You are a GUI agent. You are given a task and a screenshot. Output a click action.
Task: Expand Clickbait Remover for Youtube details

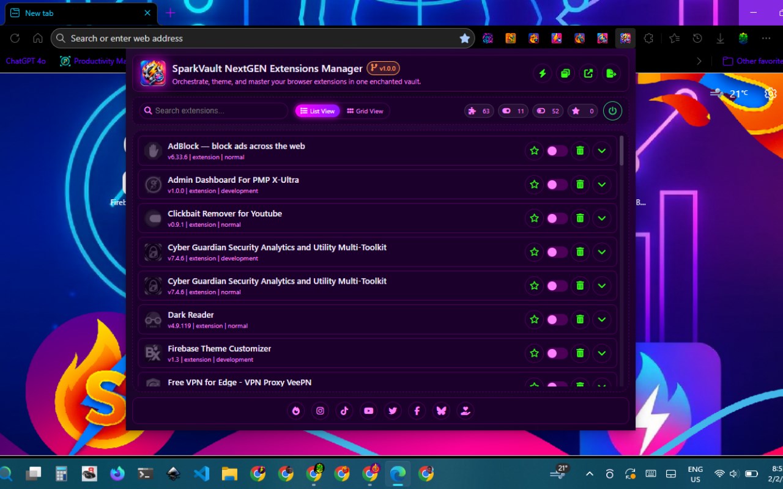[x=602, y=218]
